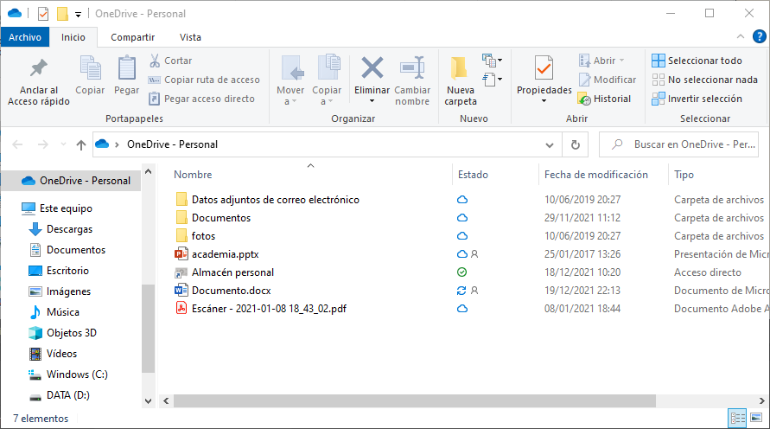
Task: Pin to Quick Access with Anclar icon
Action: (38, 81)
